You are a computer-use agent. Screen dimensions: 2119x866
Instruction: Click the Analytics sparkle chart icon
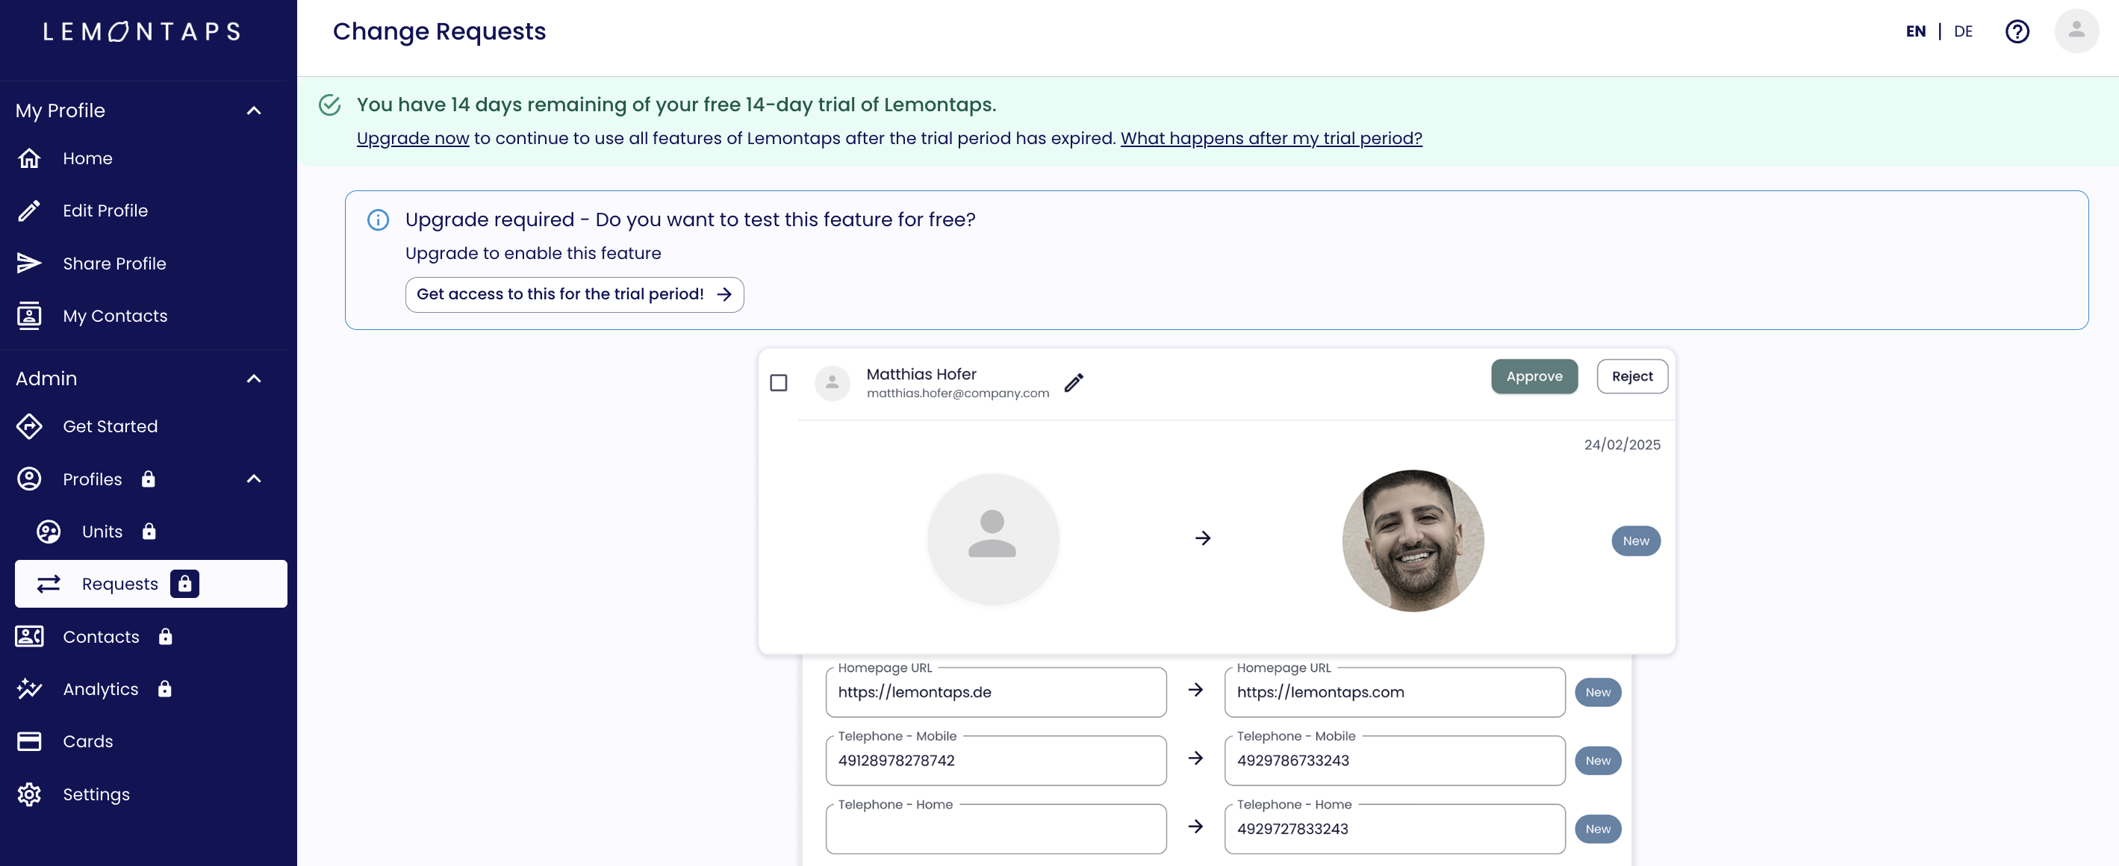[x=30, y=688]
